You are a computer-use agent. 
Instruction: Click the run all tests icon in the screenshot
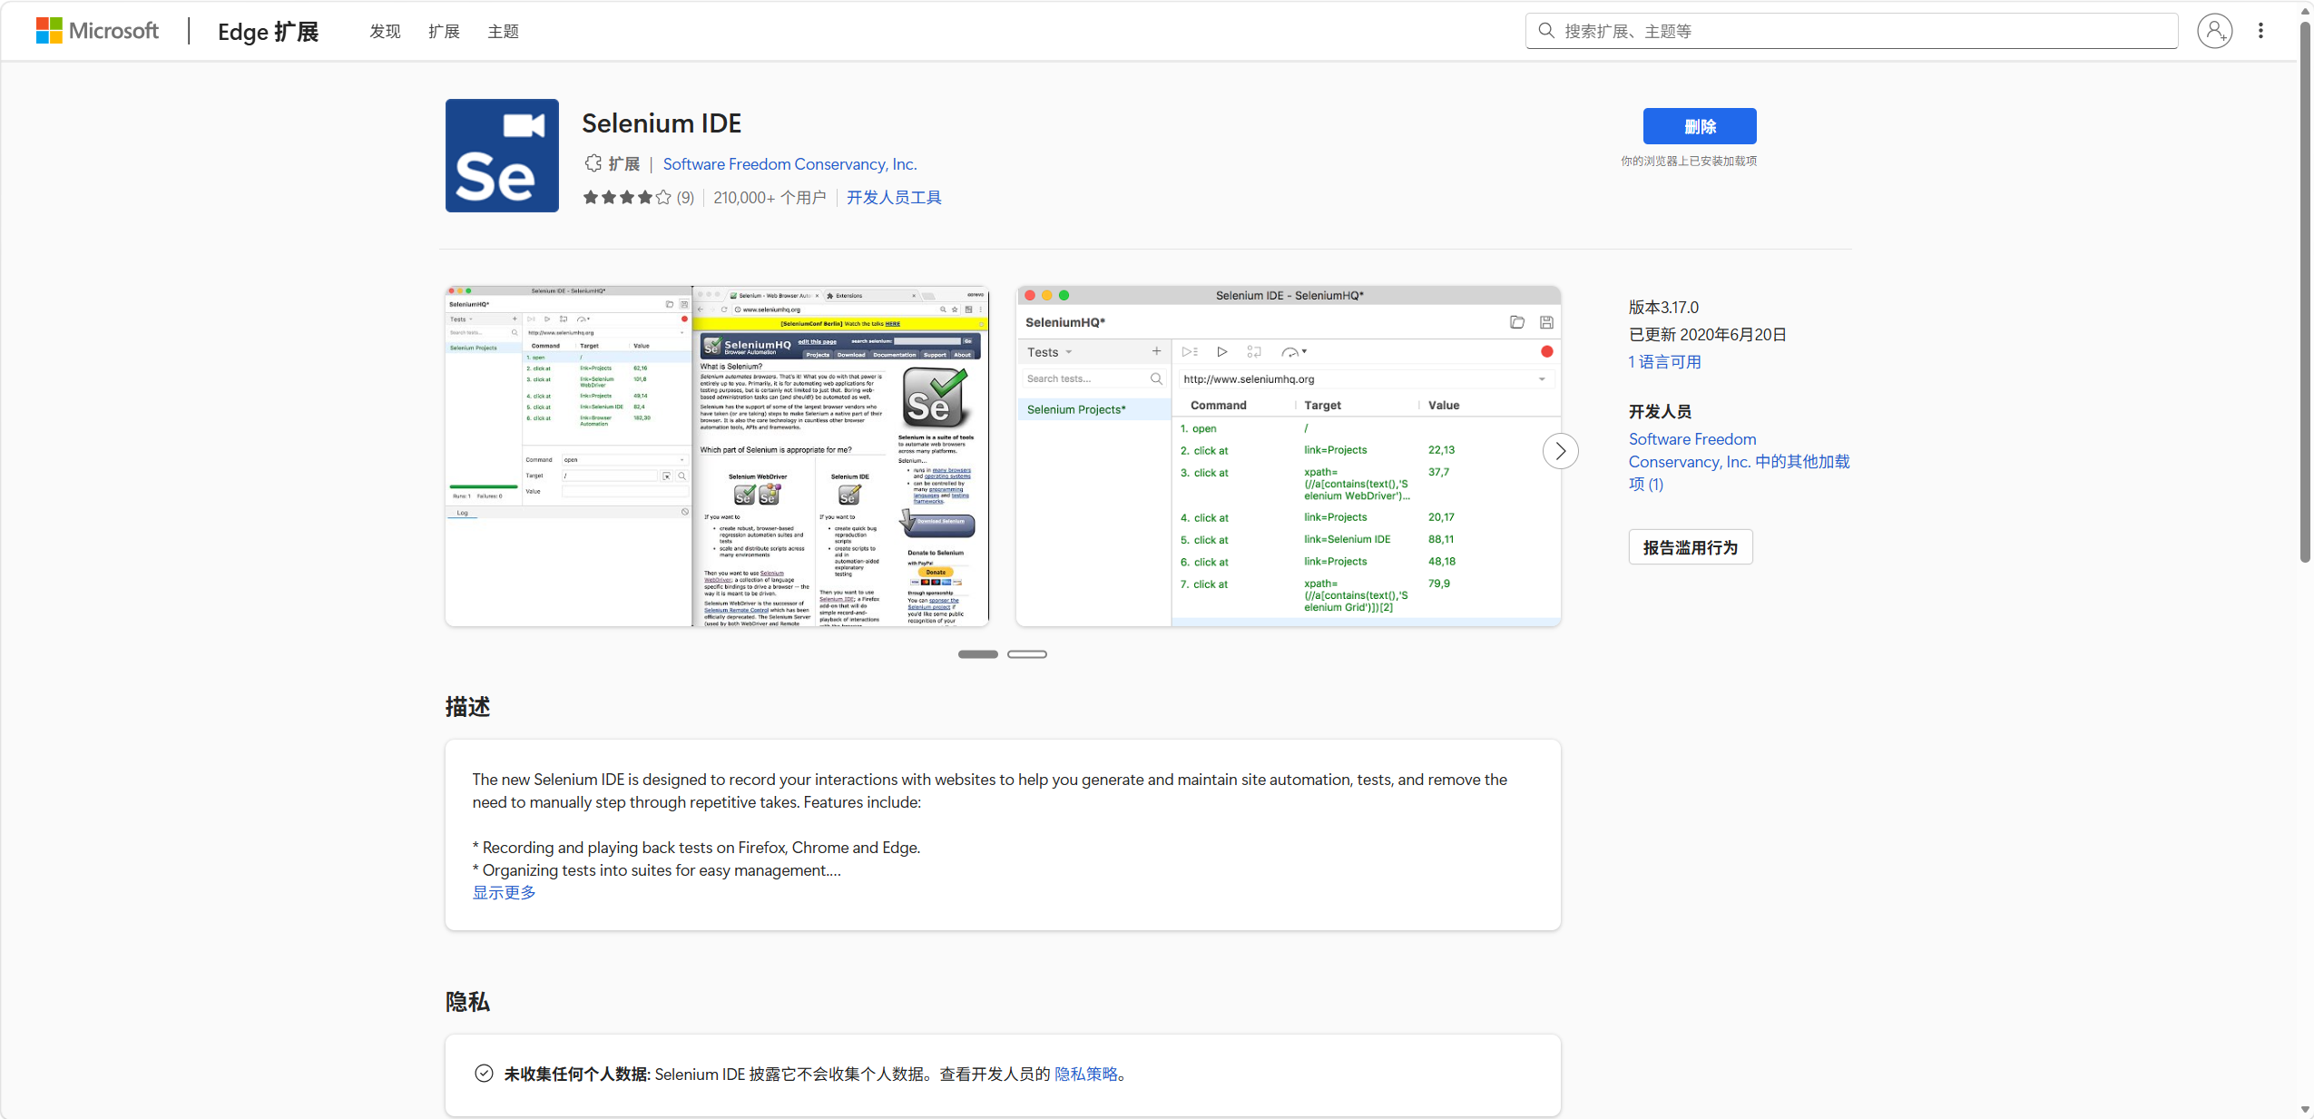(x=1190, y=351)
